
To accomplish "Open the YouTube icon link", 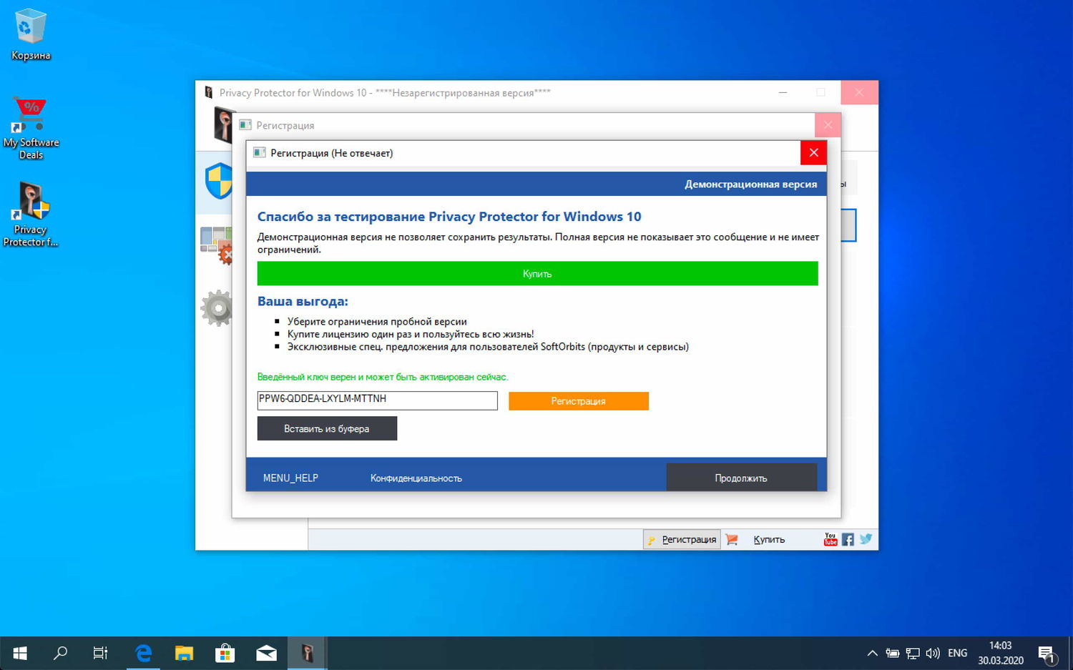I will tap(830, 539).
